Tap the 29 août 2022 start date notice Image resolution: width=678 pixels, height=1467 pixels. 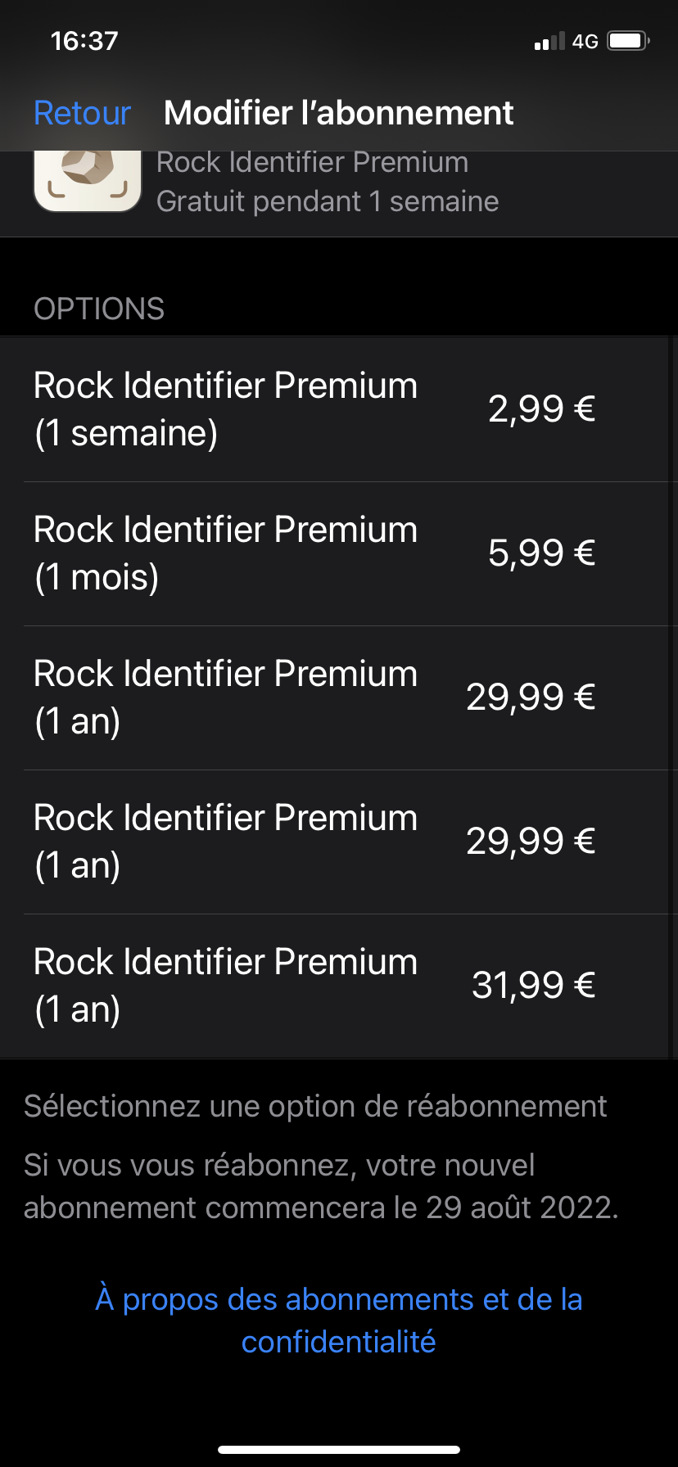coord(321,1186)
